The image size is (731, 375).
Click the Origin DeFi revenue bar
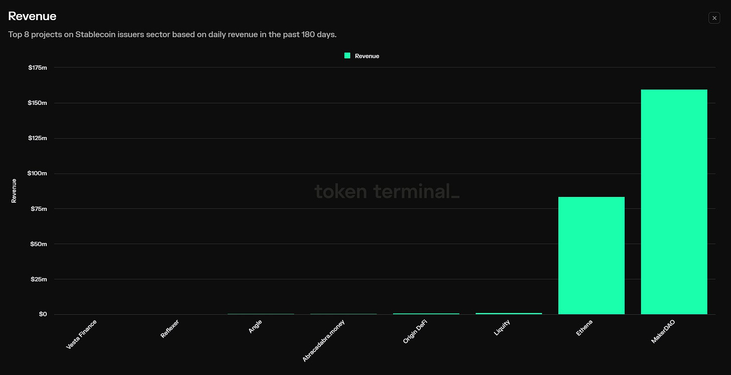(x=426, y=313)
